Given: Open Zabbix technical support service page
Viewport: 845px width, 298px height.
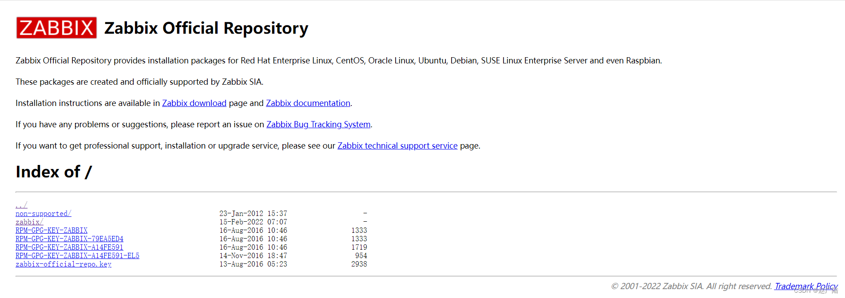Looking at the screenshot, I should (x=397, y=146).
